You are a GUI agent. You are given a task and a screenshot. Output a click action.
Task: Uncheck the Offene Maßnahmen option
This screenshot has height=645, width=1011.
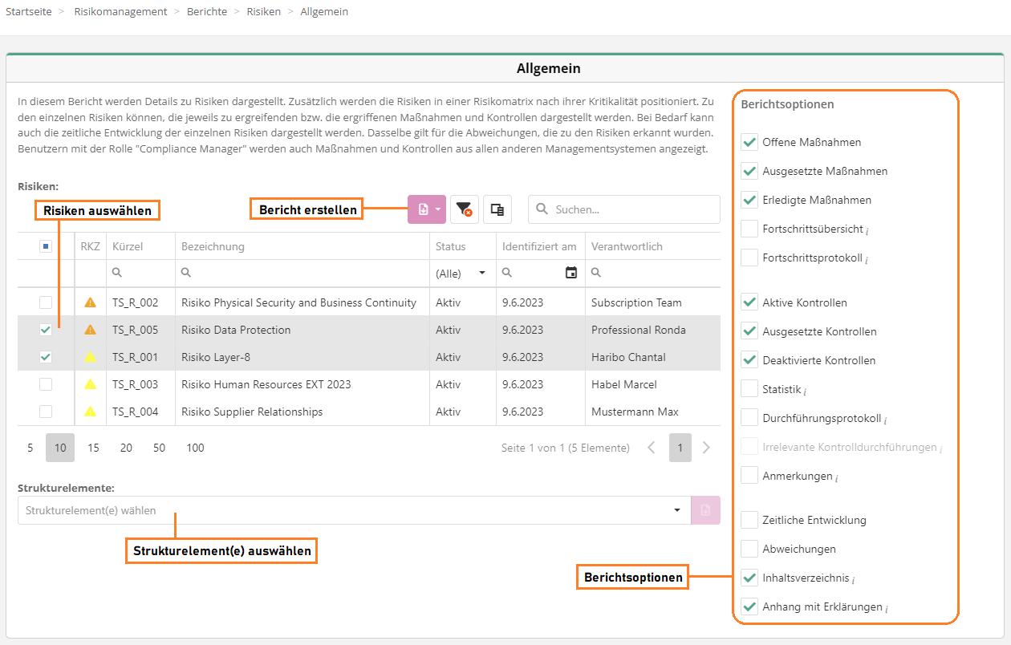[749, 142]
